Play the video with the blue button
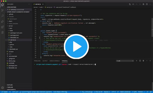Viewport: 153px width, 93px height. point(76,46)
